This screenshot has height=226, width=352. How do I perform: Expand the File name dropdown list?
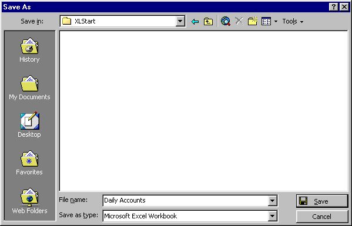point(272,200)
